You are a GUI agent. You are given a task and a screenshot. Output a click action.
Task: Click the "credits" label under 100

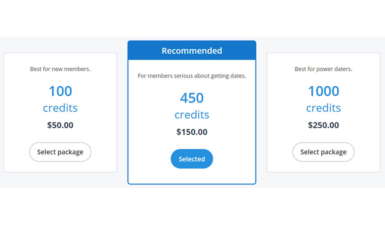pyautogui.click(x=60, y=108)
